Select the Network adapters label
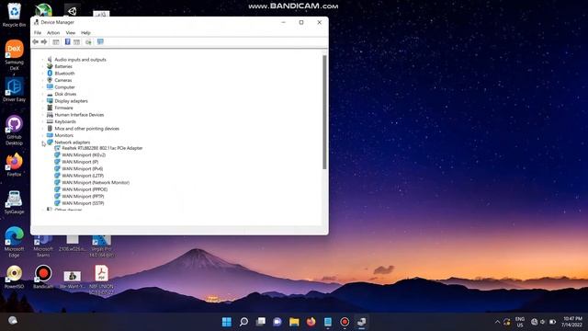The width and height of the screenshot is (588, 331). coord(72,143)
